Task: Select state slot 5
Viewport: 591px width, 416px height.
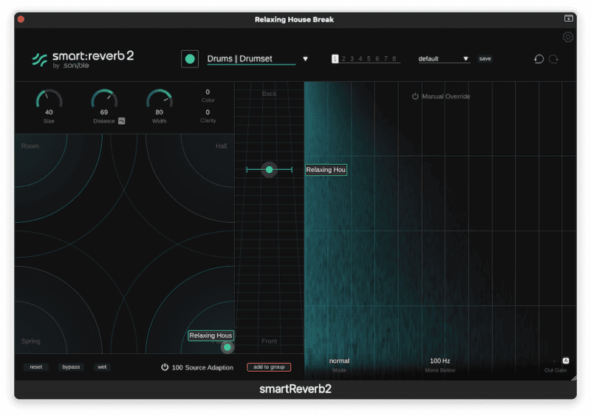Action: coord(369,59)
